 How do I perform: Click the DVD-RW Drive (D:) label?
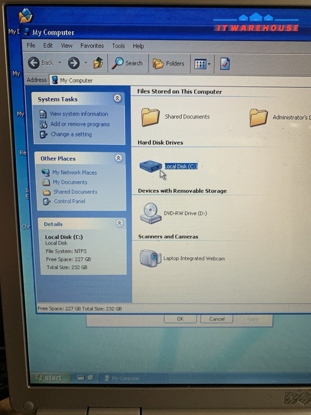click(x=185, y=213)
